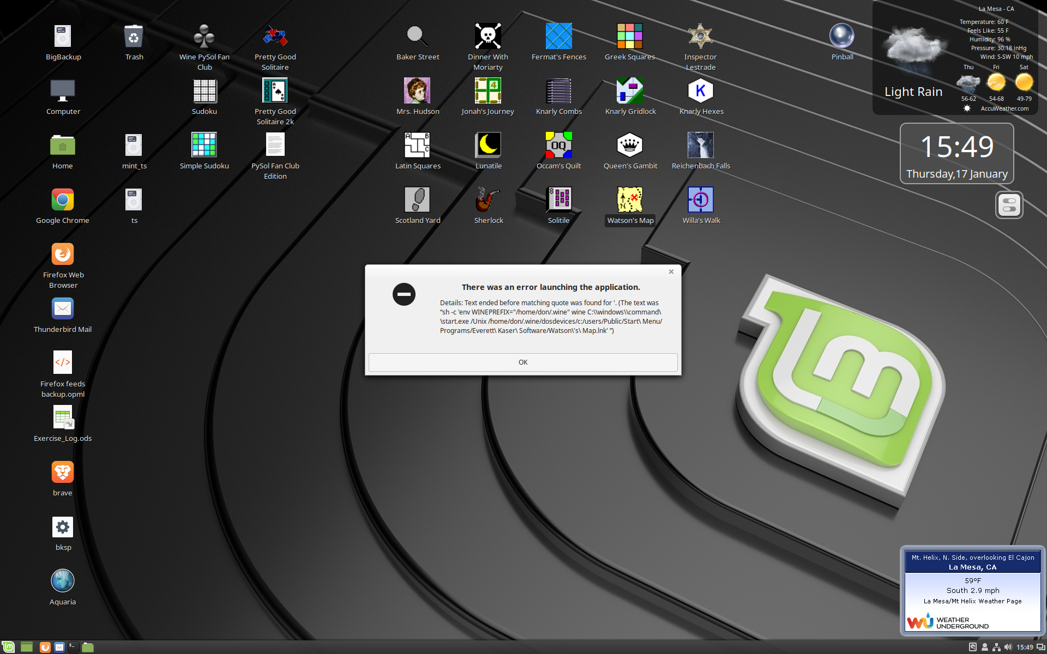Open Thunderbird Mail
1047x654 pixels.
tap(63, 308)
